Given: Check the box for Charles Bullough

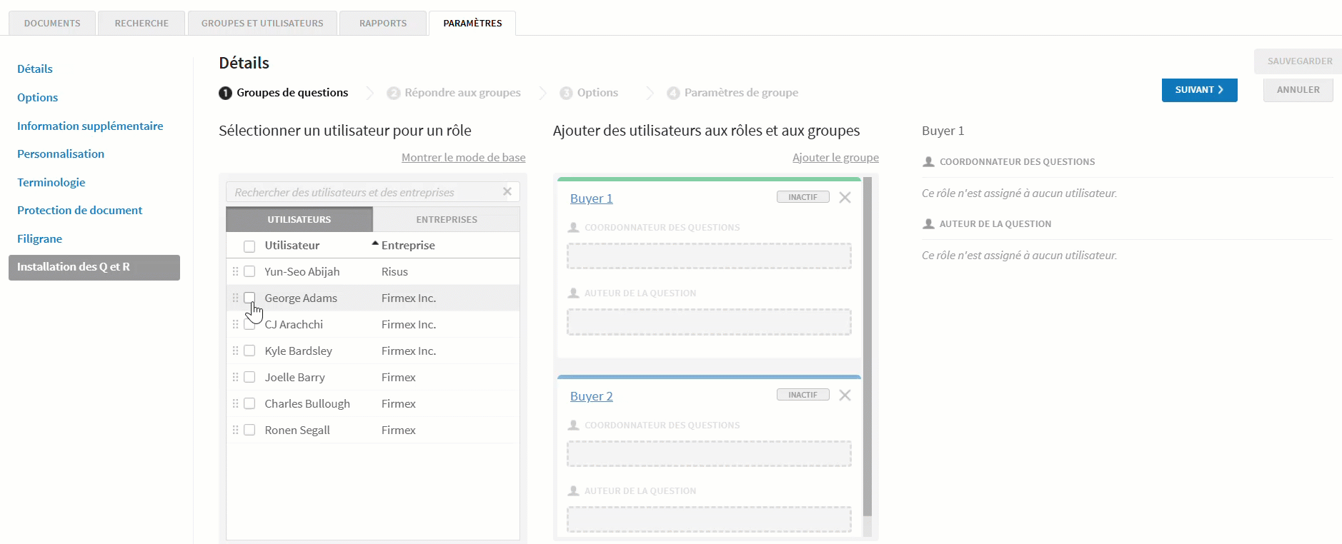Looking at the screenshot, I should click(249, 403).
